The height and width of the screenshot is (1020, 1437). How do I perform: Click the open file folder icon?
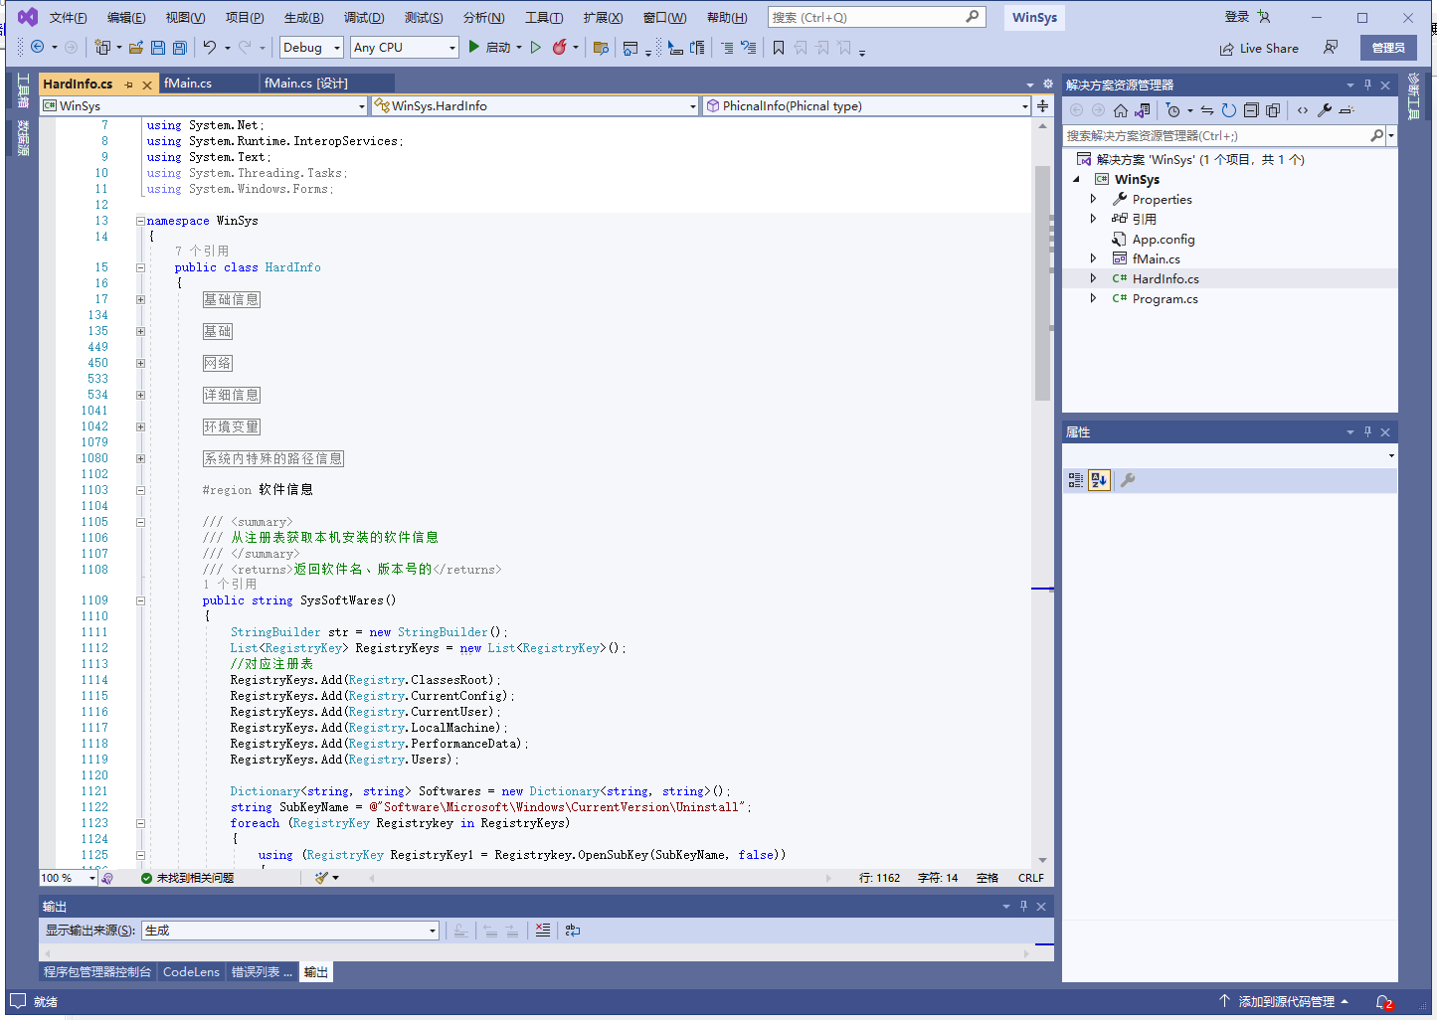[x=136, y=47]
